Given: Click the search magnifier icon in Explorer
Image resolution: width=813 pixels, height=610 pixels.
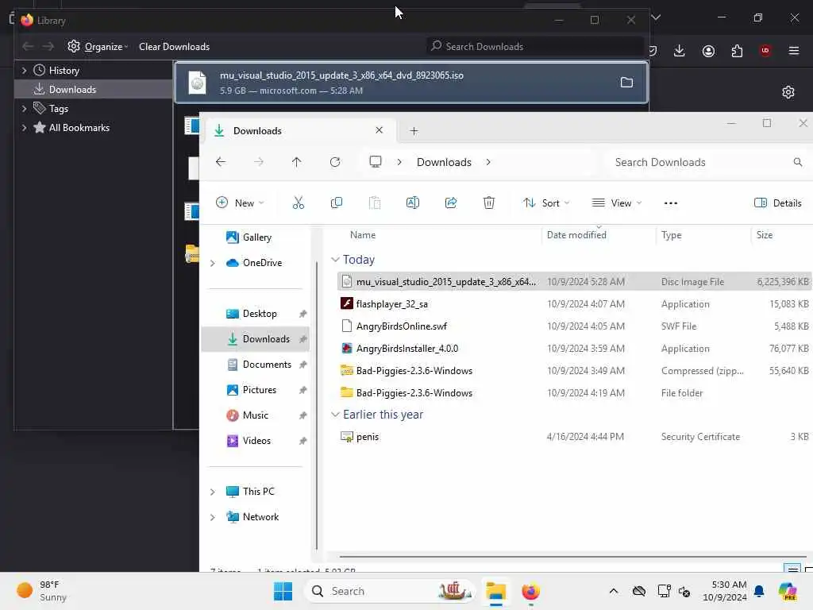Looking at the screenshot, I should click(798, 162).
